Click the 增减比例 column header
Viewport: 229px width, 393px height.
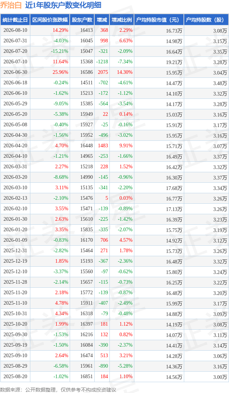point(122,20)
